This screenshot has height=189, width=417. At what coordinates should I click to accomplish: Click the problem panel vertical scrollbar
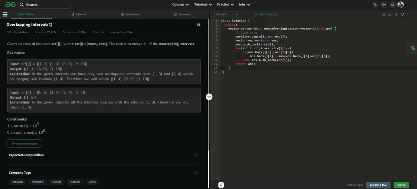pyautogui.click(x=208, y=170)
